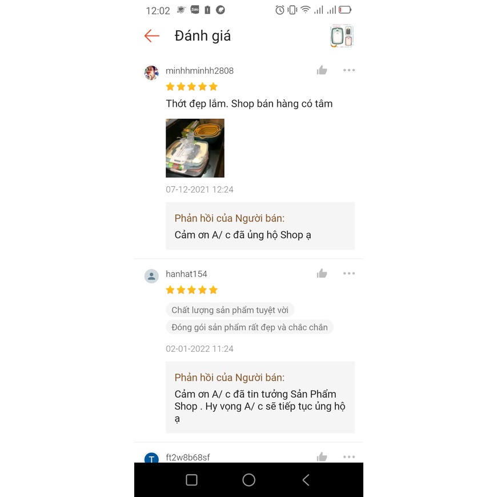Open username minhhminhh2808
497x497 pixels.
pyautogui.click(x=200, y=71)
